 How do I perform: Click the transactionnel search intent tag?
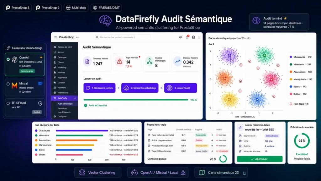(x=272, y=136)
